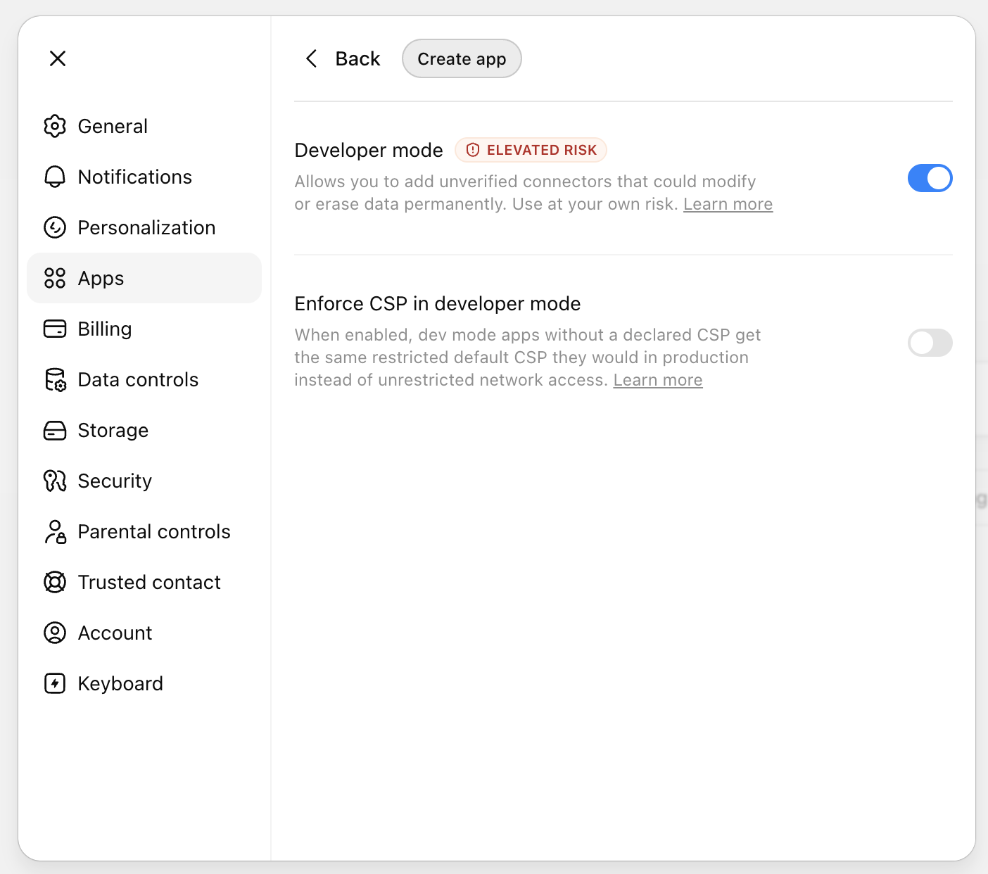Click the Security keys icon

[55, 481]
